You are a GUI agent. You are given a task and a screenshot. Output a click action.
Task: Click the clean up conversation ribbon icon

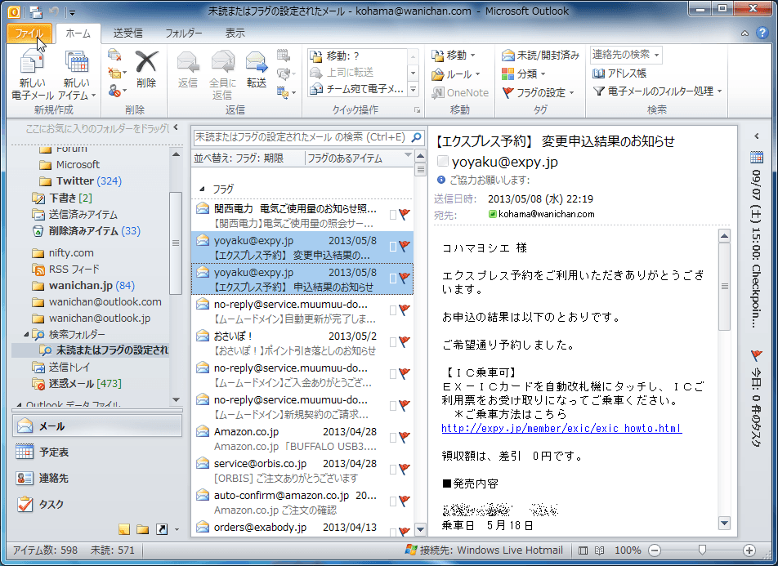tap(115, 73)
